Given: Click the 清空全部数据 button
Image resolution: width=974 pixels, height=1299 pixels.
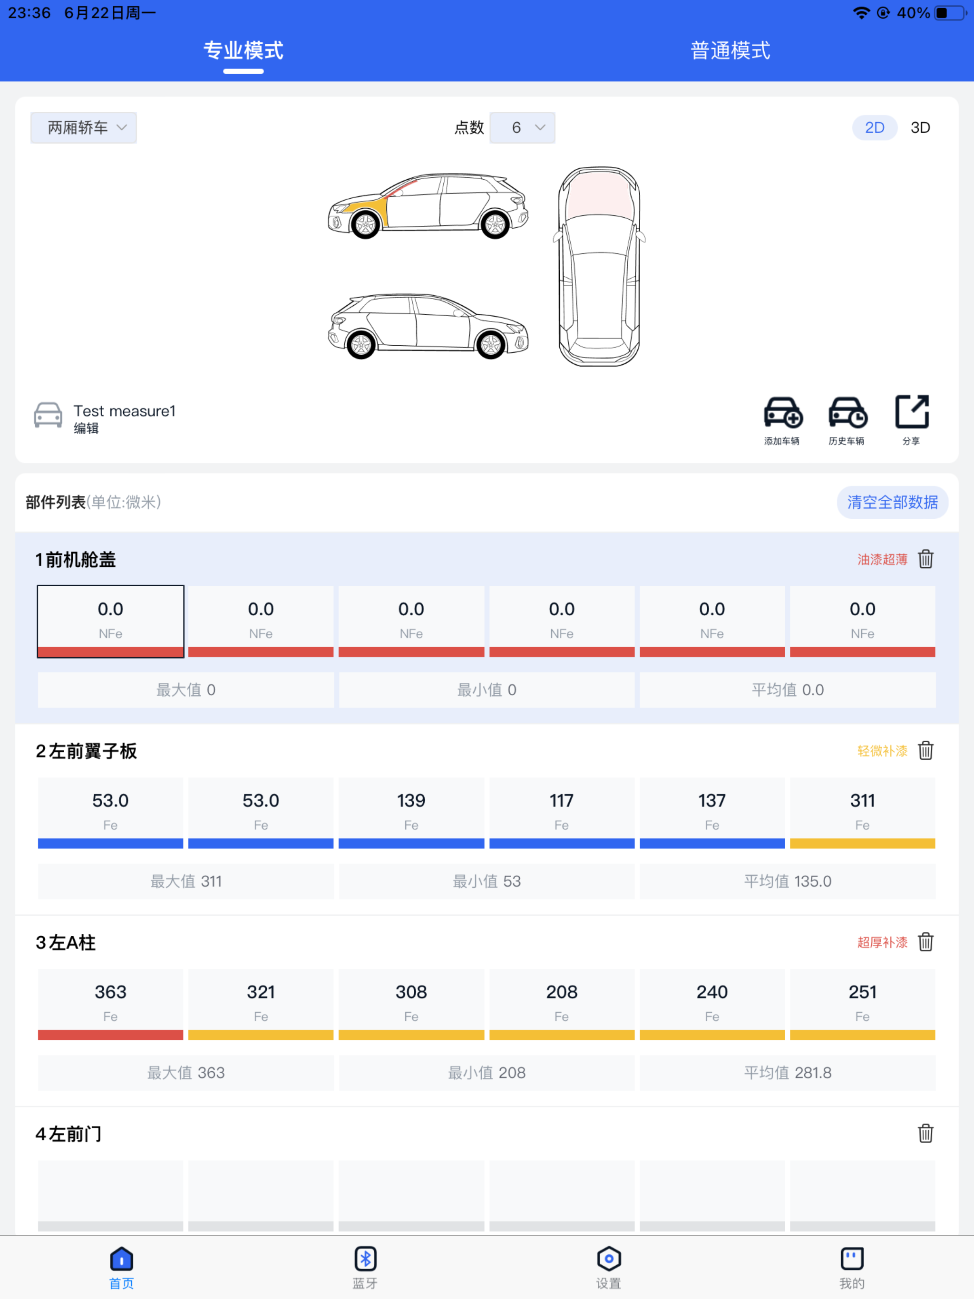Looking at the screenshot, I should (892, 502).
